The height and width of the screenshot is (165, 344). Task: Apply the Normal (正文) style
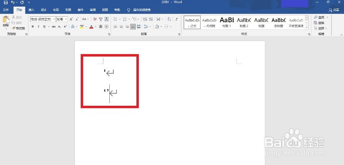tap(192, 22)
